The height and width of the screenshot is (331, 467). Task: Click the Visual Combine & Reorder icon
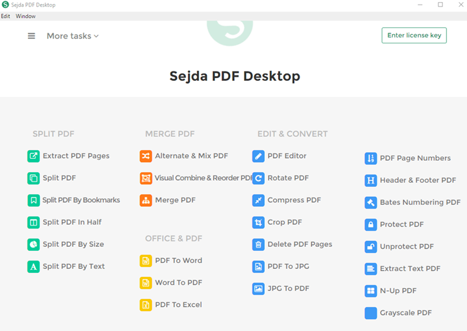145,178
